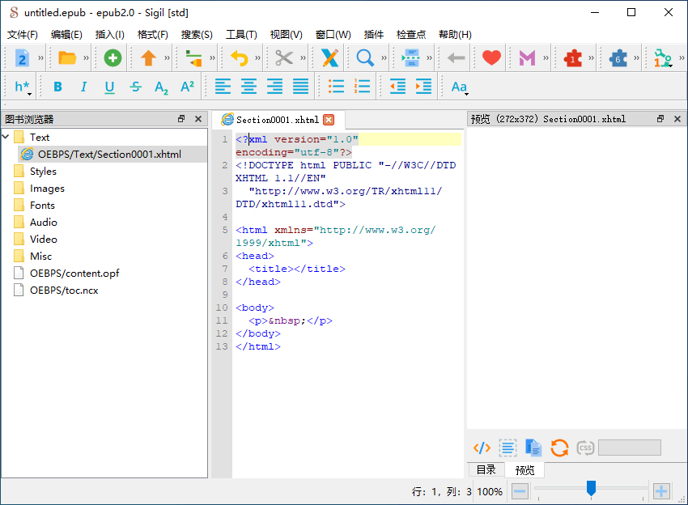Click the zoom slider handle
This screenshot has width=688, height=505.
point(591,487)
